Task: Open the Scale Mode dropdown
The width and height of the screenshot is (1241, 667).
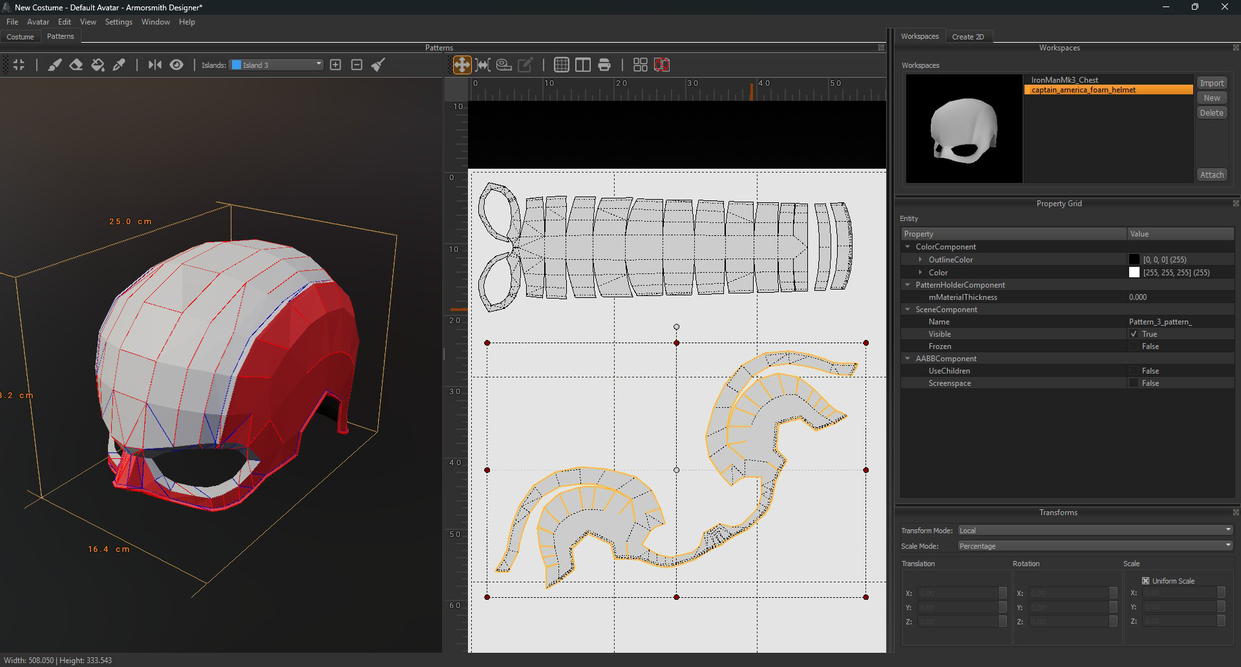Action: tap(1096, 546)
